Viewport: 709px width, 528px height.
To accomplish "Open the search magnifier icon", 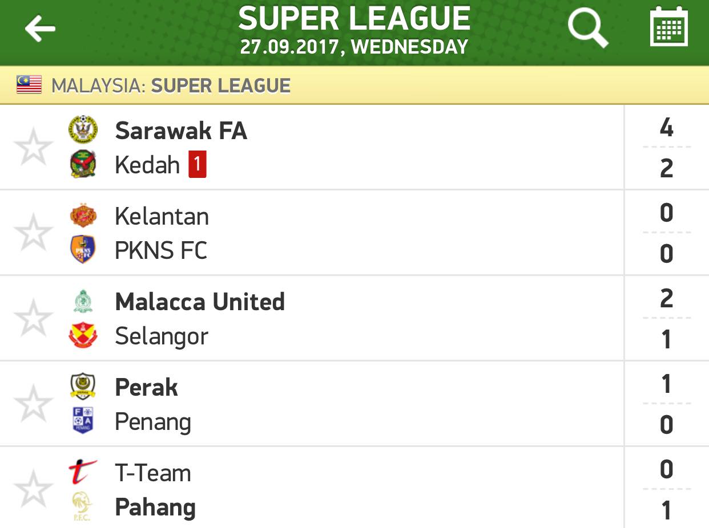I will [x=588, y=28].
